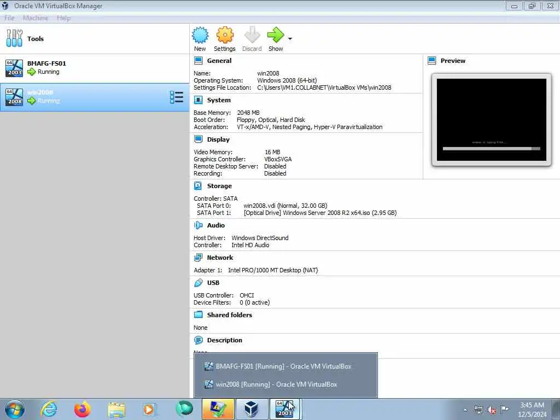Open the Tools panel icon

coord(14,38)
